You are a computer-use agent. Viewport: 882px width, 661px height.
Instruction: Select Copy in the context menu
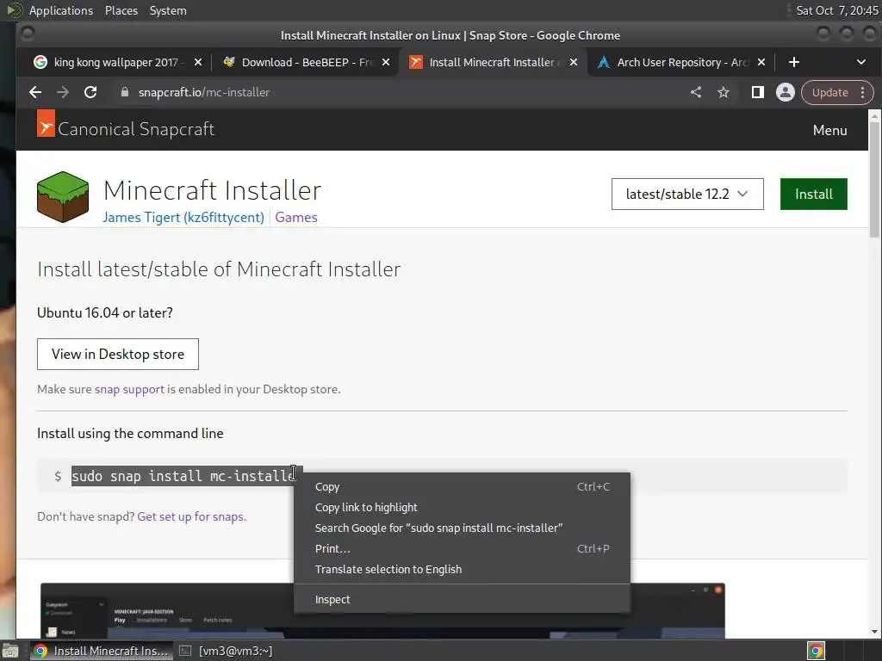pos(462,487)
